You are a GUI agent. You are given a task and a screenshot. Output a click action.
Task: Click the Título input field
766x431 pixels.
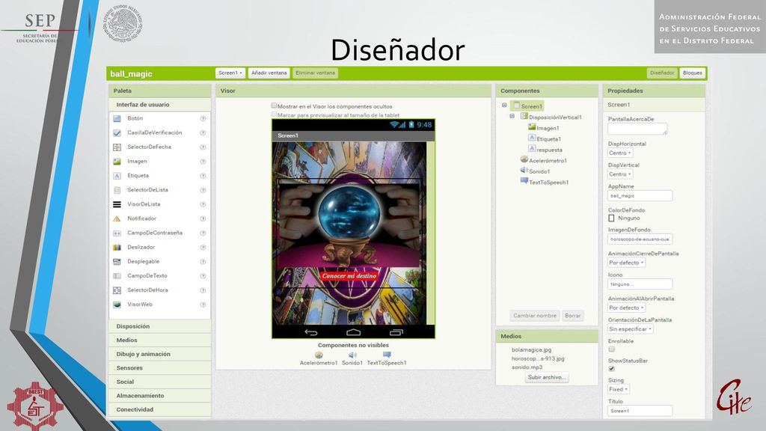pyautogui.click(x=640, y=411)
